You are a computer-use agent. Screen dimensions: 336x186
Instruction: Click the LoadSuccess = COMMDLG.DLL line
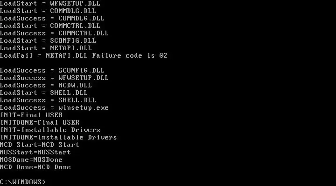(52, 18)
